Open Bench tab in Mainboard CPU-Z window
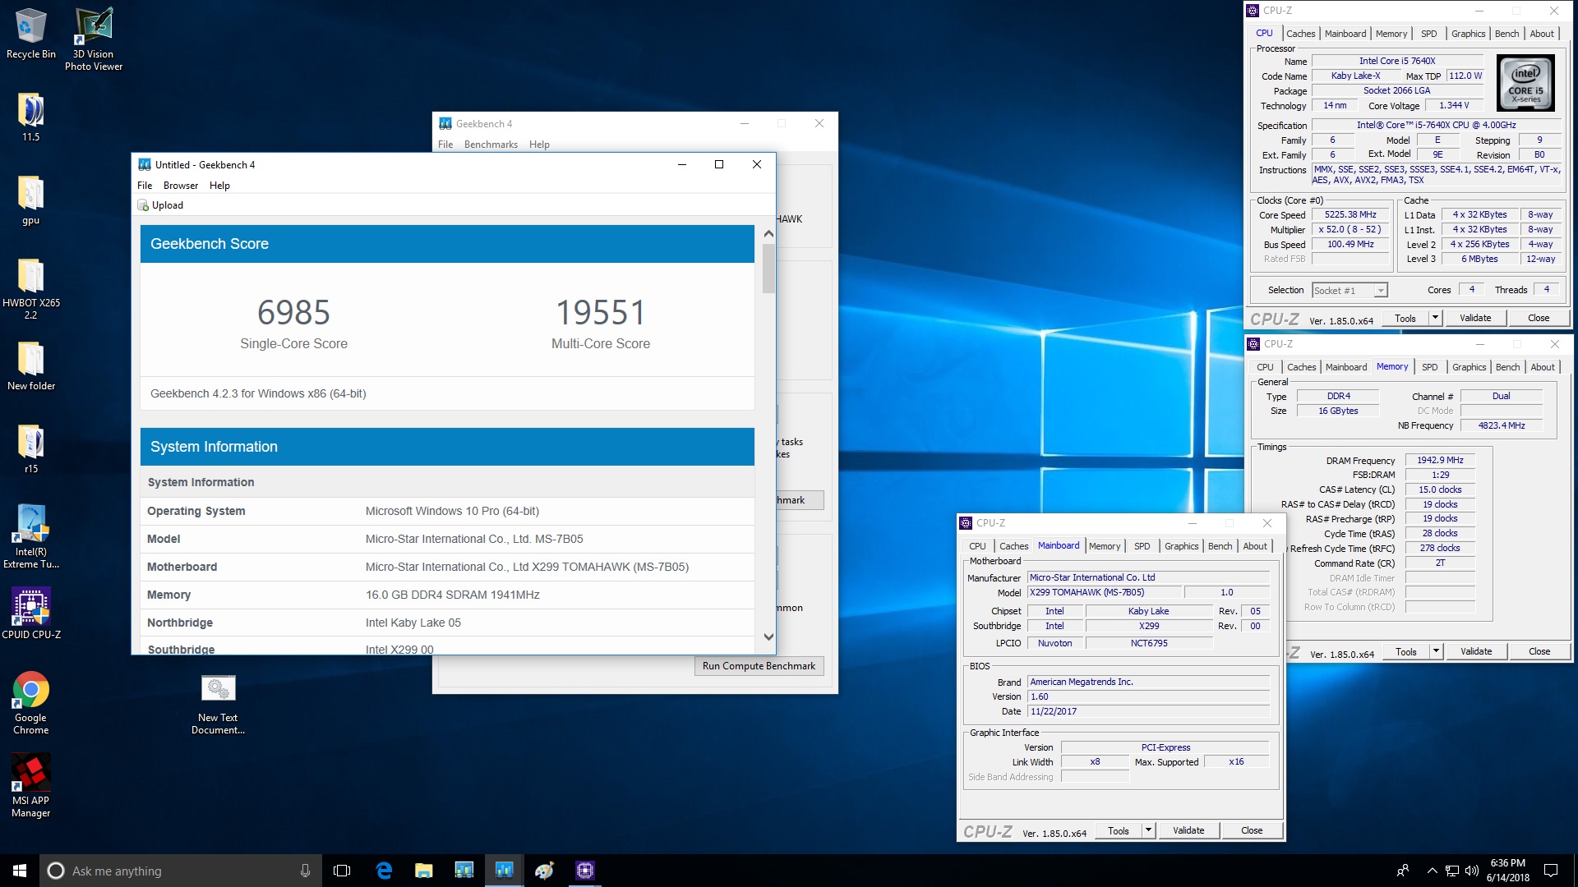 coord(1220,546)
